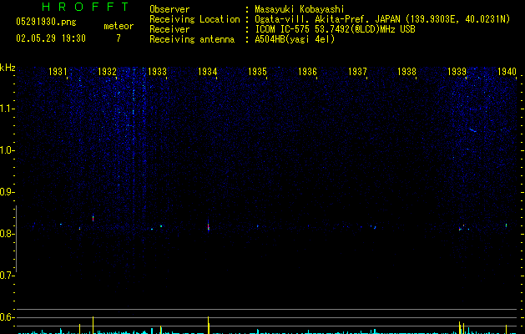Select the A504HB(yagi 4el) antenna text
This screenshot has width=525, height=334.
295,39
